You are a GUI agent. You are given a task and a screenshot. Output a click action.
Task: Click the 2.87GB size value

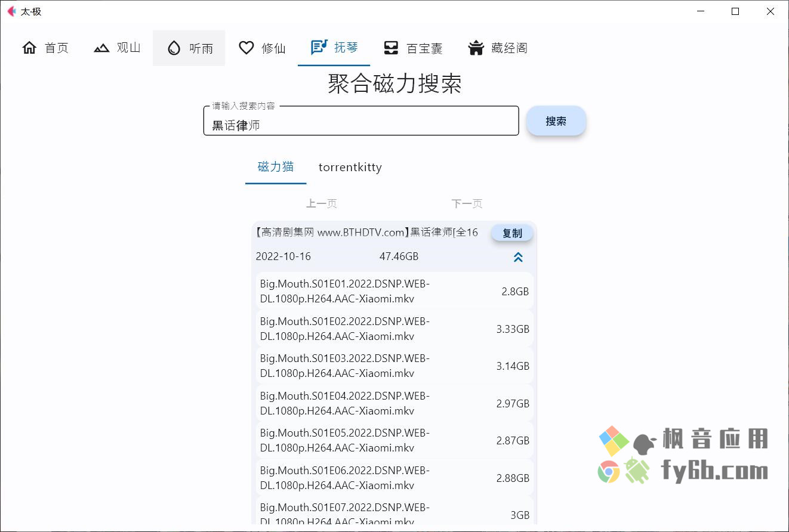pos(513,441)
